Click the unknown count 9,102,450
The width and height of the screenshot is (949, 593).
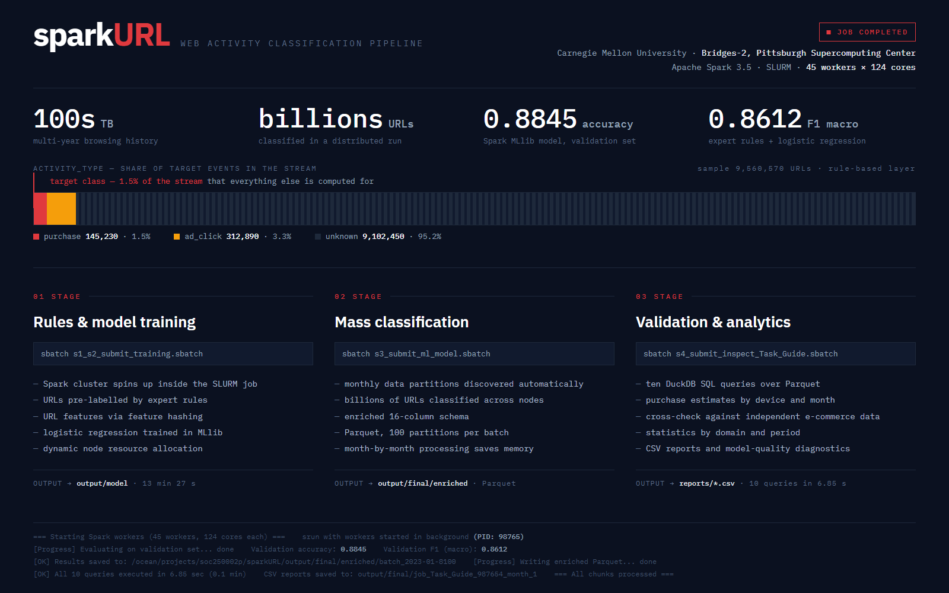tap(383, 237)
